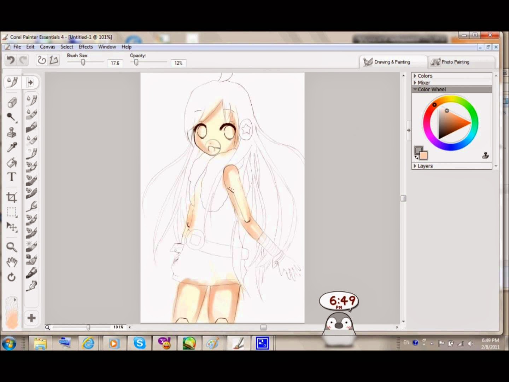Image resolution: width=509 pixels, height=382 pixels.
Task: Open Skype from the taskbar
Action: tap(140, 343)
